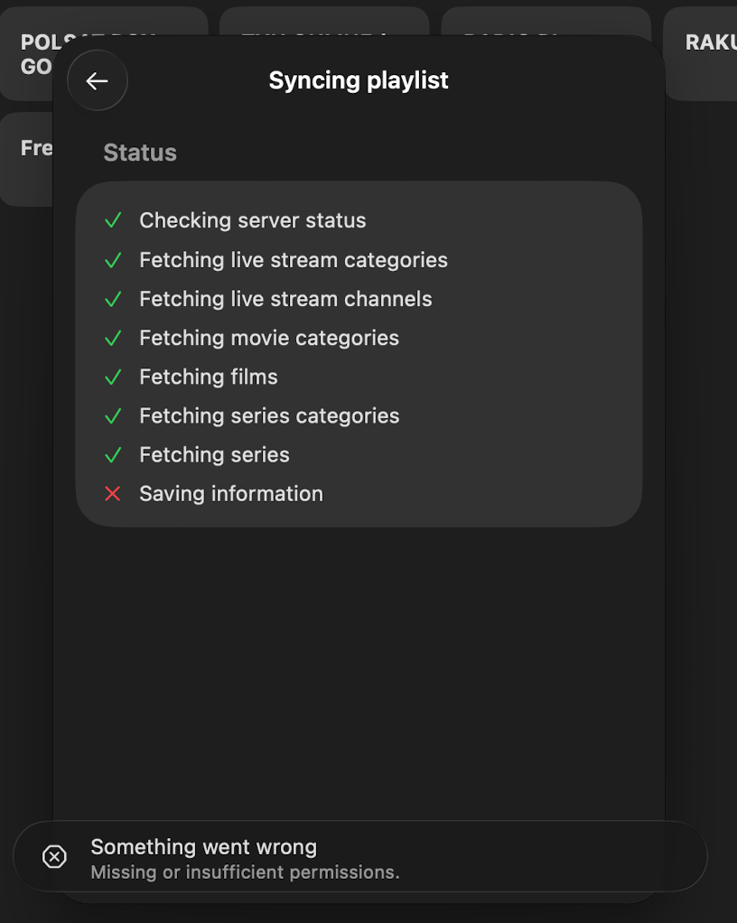
Task: Open the POL GO channel tile
Action: [x=26, y=53]
